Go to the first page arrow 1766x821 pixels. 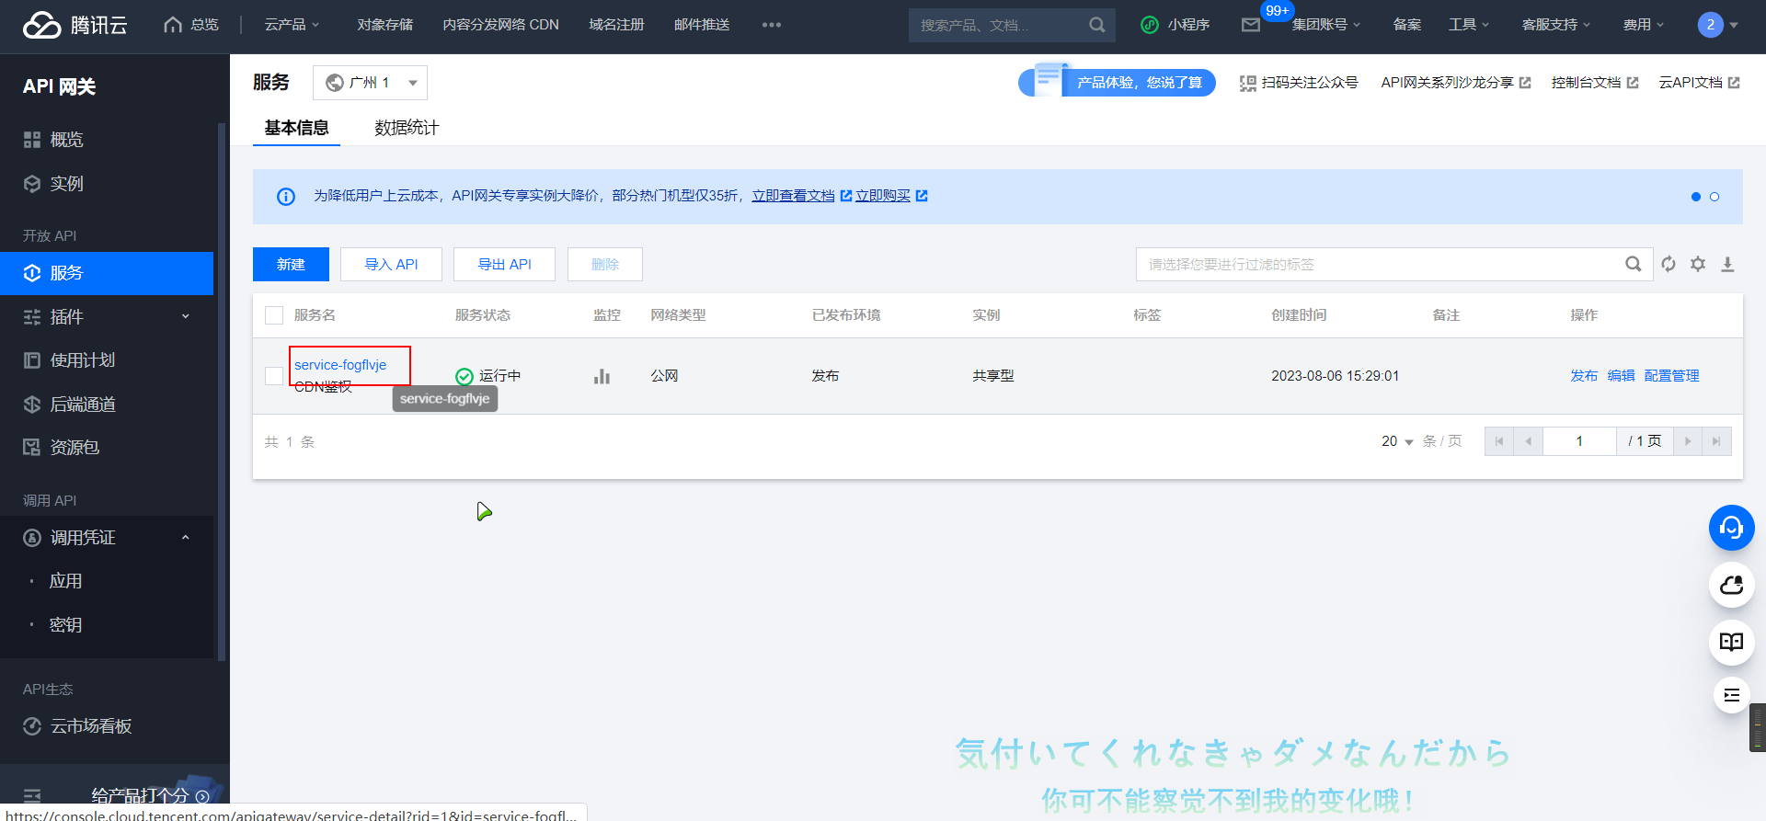1499,441
